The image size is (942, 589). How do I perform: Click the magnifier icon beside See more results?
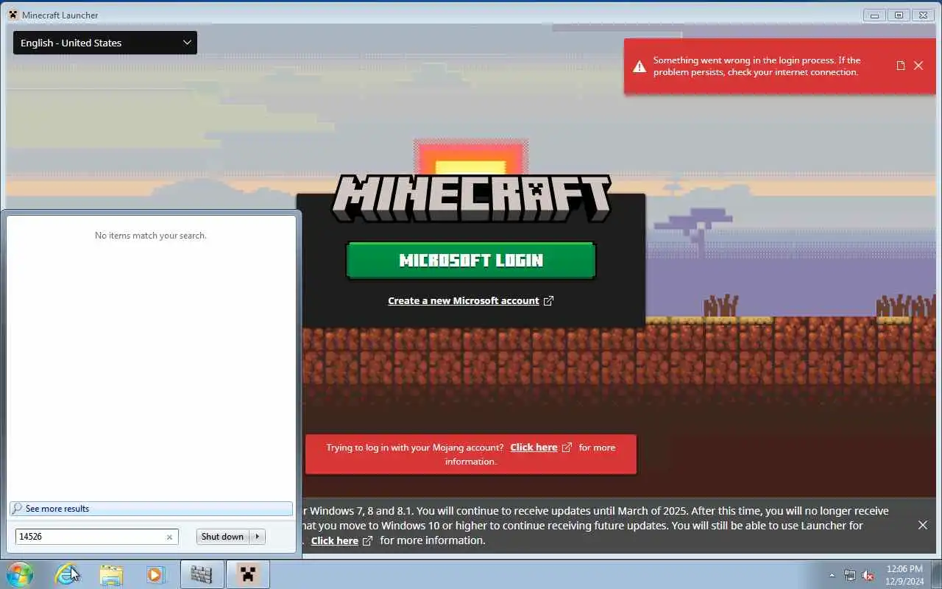click(18, 509)
